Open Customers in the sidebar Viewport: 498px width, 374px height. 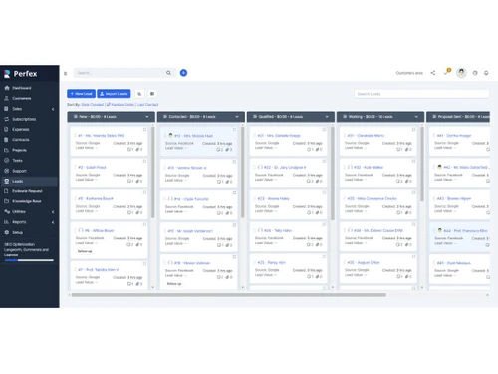pos(21,98)
